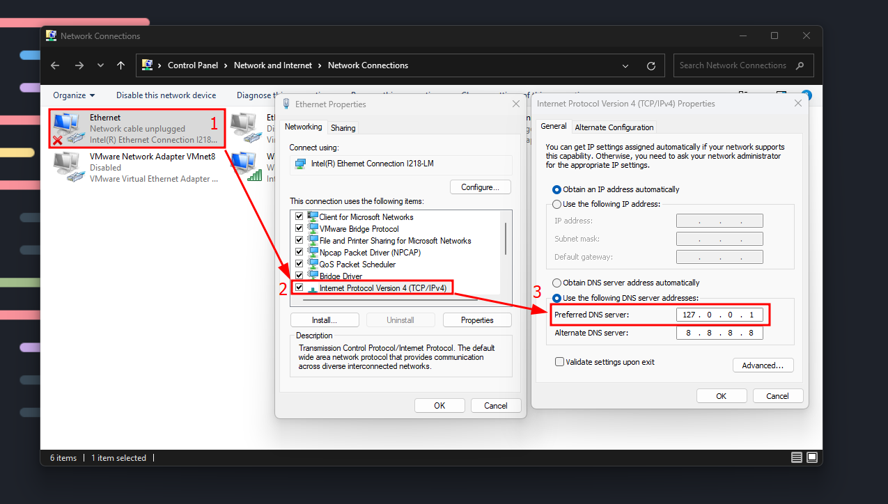
Task: Refresh the Network Connections view
Action: pos(651,65)
